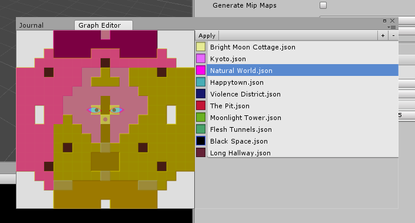This screenshot has height=223, width=415.
Task: Open the panel options menu icon
Action: coord(391,27)
